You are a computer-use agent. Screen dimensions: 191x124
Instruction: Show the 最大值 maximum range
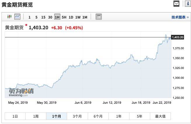tap(160, 116)
